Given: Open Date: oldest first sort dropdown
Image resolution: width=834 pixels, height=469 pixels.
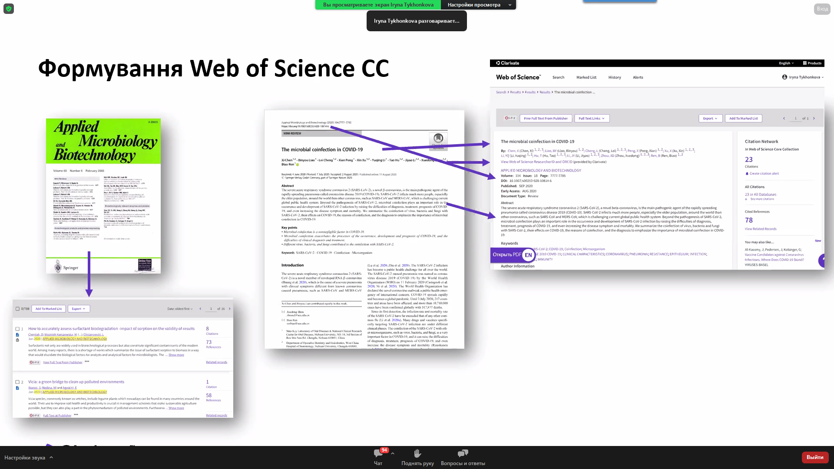Looking at the screenshot, I should click(x=180, y=309).
